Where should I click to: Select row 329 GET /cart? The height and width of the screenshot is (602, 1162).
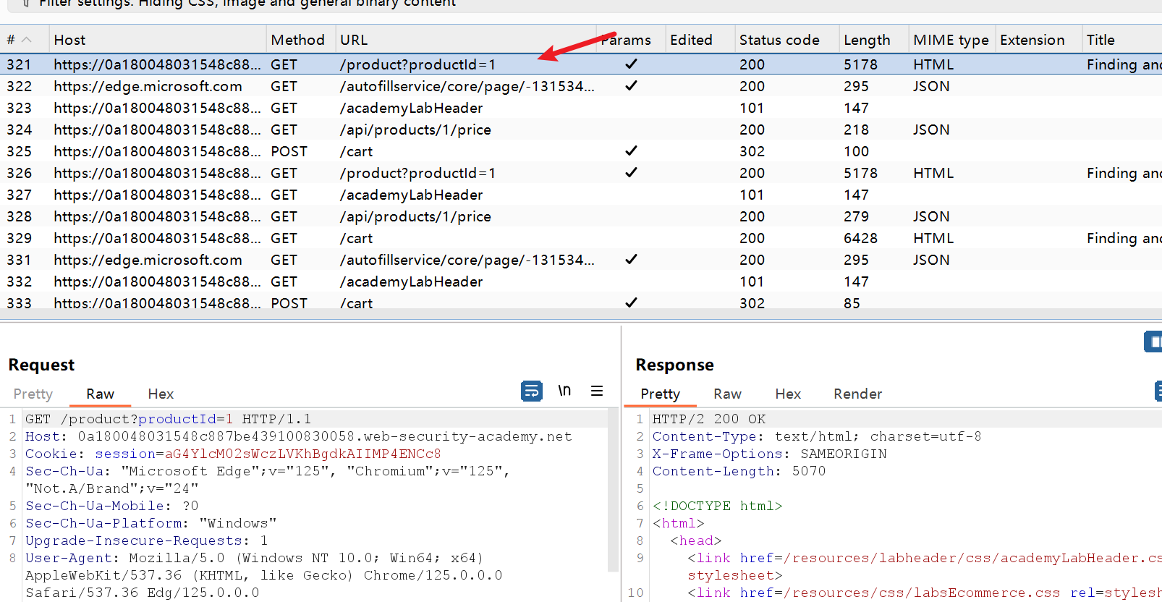581,238
